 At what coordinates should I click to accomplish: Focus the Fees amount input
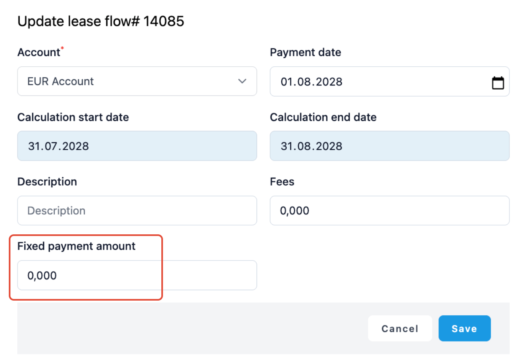tap(389, 211)
